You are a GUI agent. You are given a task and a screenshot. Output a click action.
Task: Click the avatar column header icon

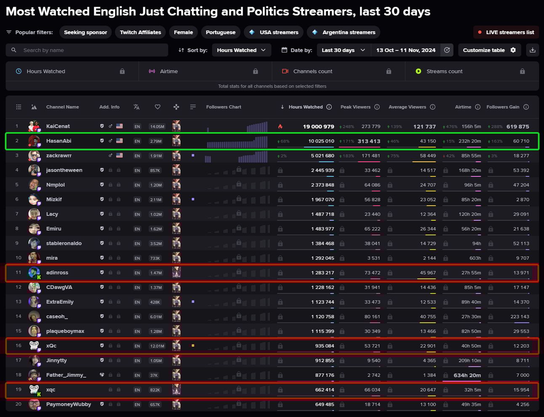34,107
